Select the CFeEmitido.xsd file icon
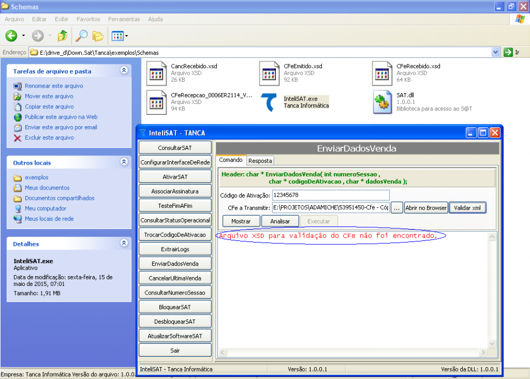Viewport: 530px width, 379px height. click(x=269, y=73)
